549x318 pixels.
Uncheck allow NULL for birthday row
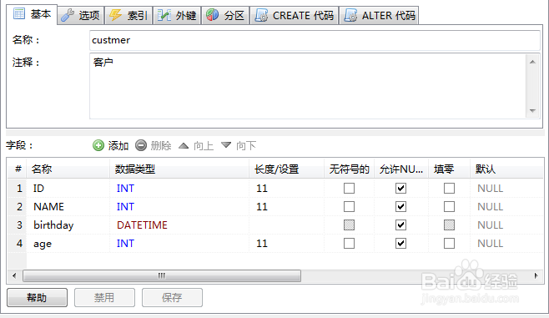(x=400, y=225)
